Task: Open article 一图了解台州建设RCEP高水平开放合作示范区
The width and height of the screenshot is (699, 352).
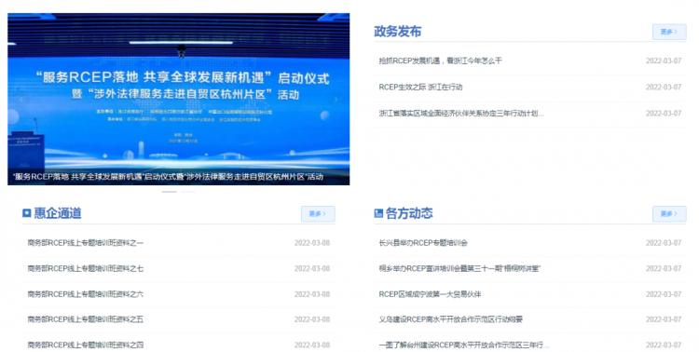Action: point(463,345)
